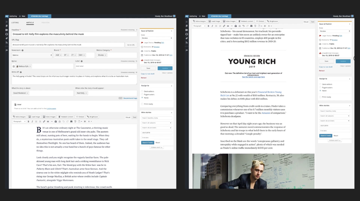
Task: Select Desk editors radio in the right window
Action: tap(320, 84)
